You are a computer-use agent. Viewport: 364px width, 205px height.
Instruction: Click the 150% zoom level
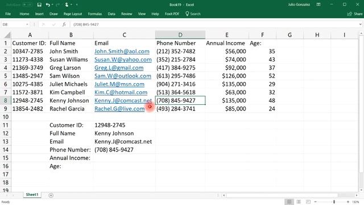pyautogui.click(x=355, y=202)
